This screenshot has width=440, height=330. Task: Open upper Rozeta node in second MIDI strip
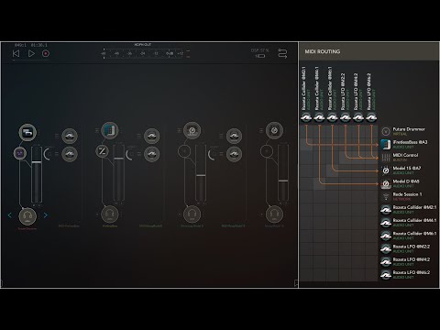(x=151, y=136)
